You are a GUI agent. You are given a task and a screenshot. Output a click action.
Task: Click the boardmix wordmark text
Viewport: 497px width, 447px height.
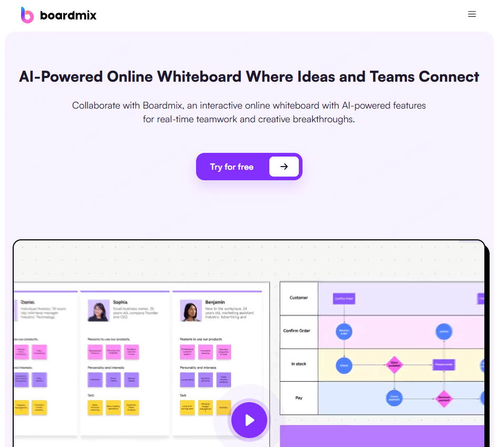coord(68,15)
